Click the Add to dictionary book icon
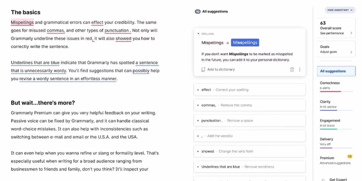Viewport: 362px width, 181px height. pyautogui.click(x=203, y=70)
